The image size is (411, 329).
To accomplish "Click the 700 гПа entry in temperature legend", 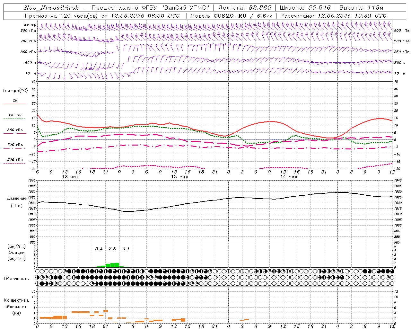I will [x=15, y=145].
